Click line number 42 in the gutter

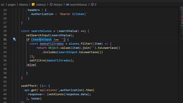tap(5, 86)
